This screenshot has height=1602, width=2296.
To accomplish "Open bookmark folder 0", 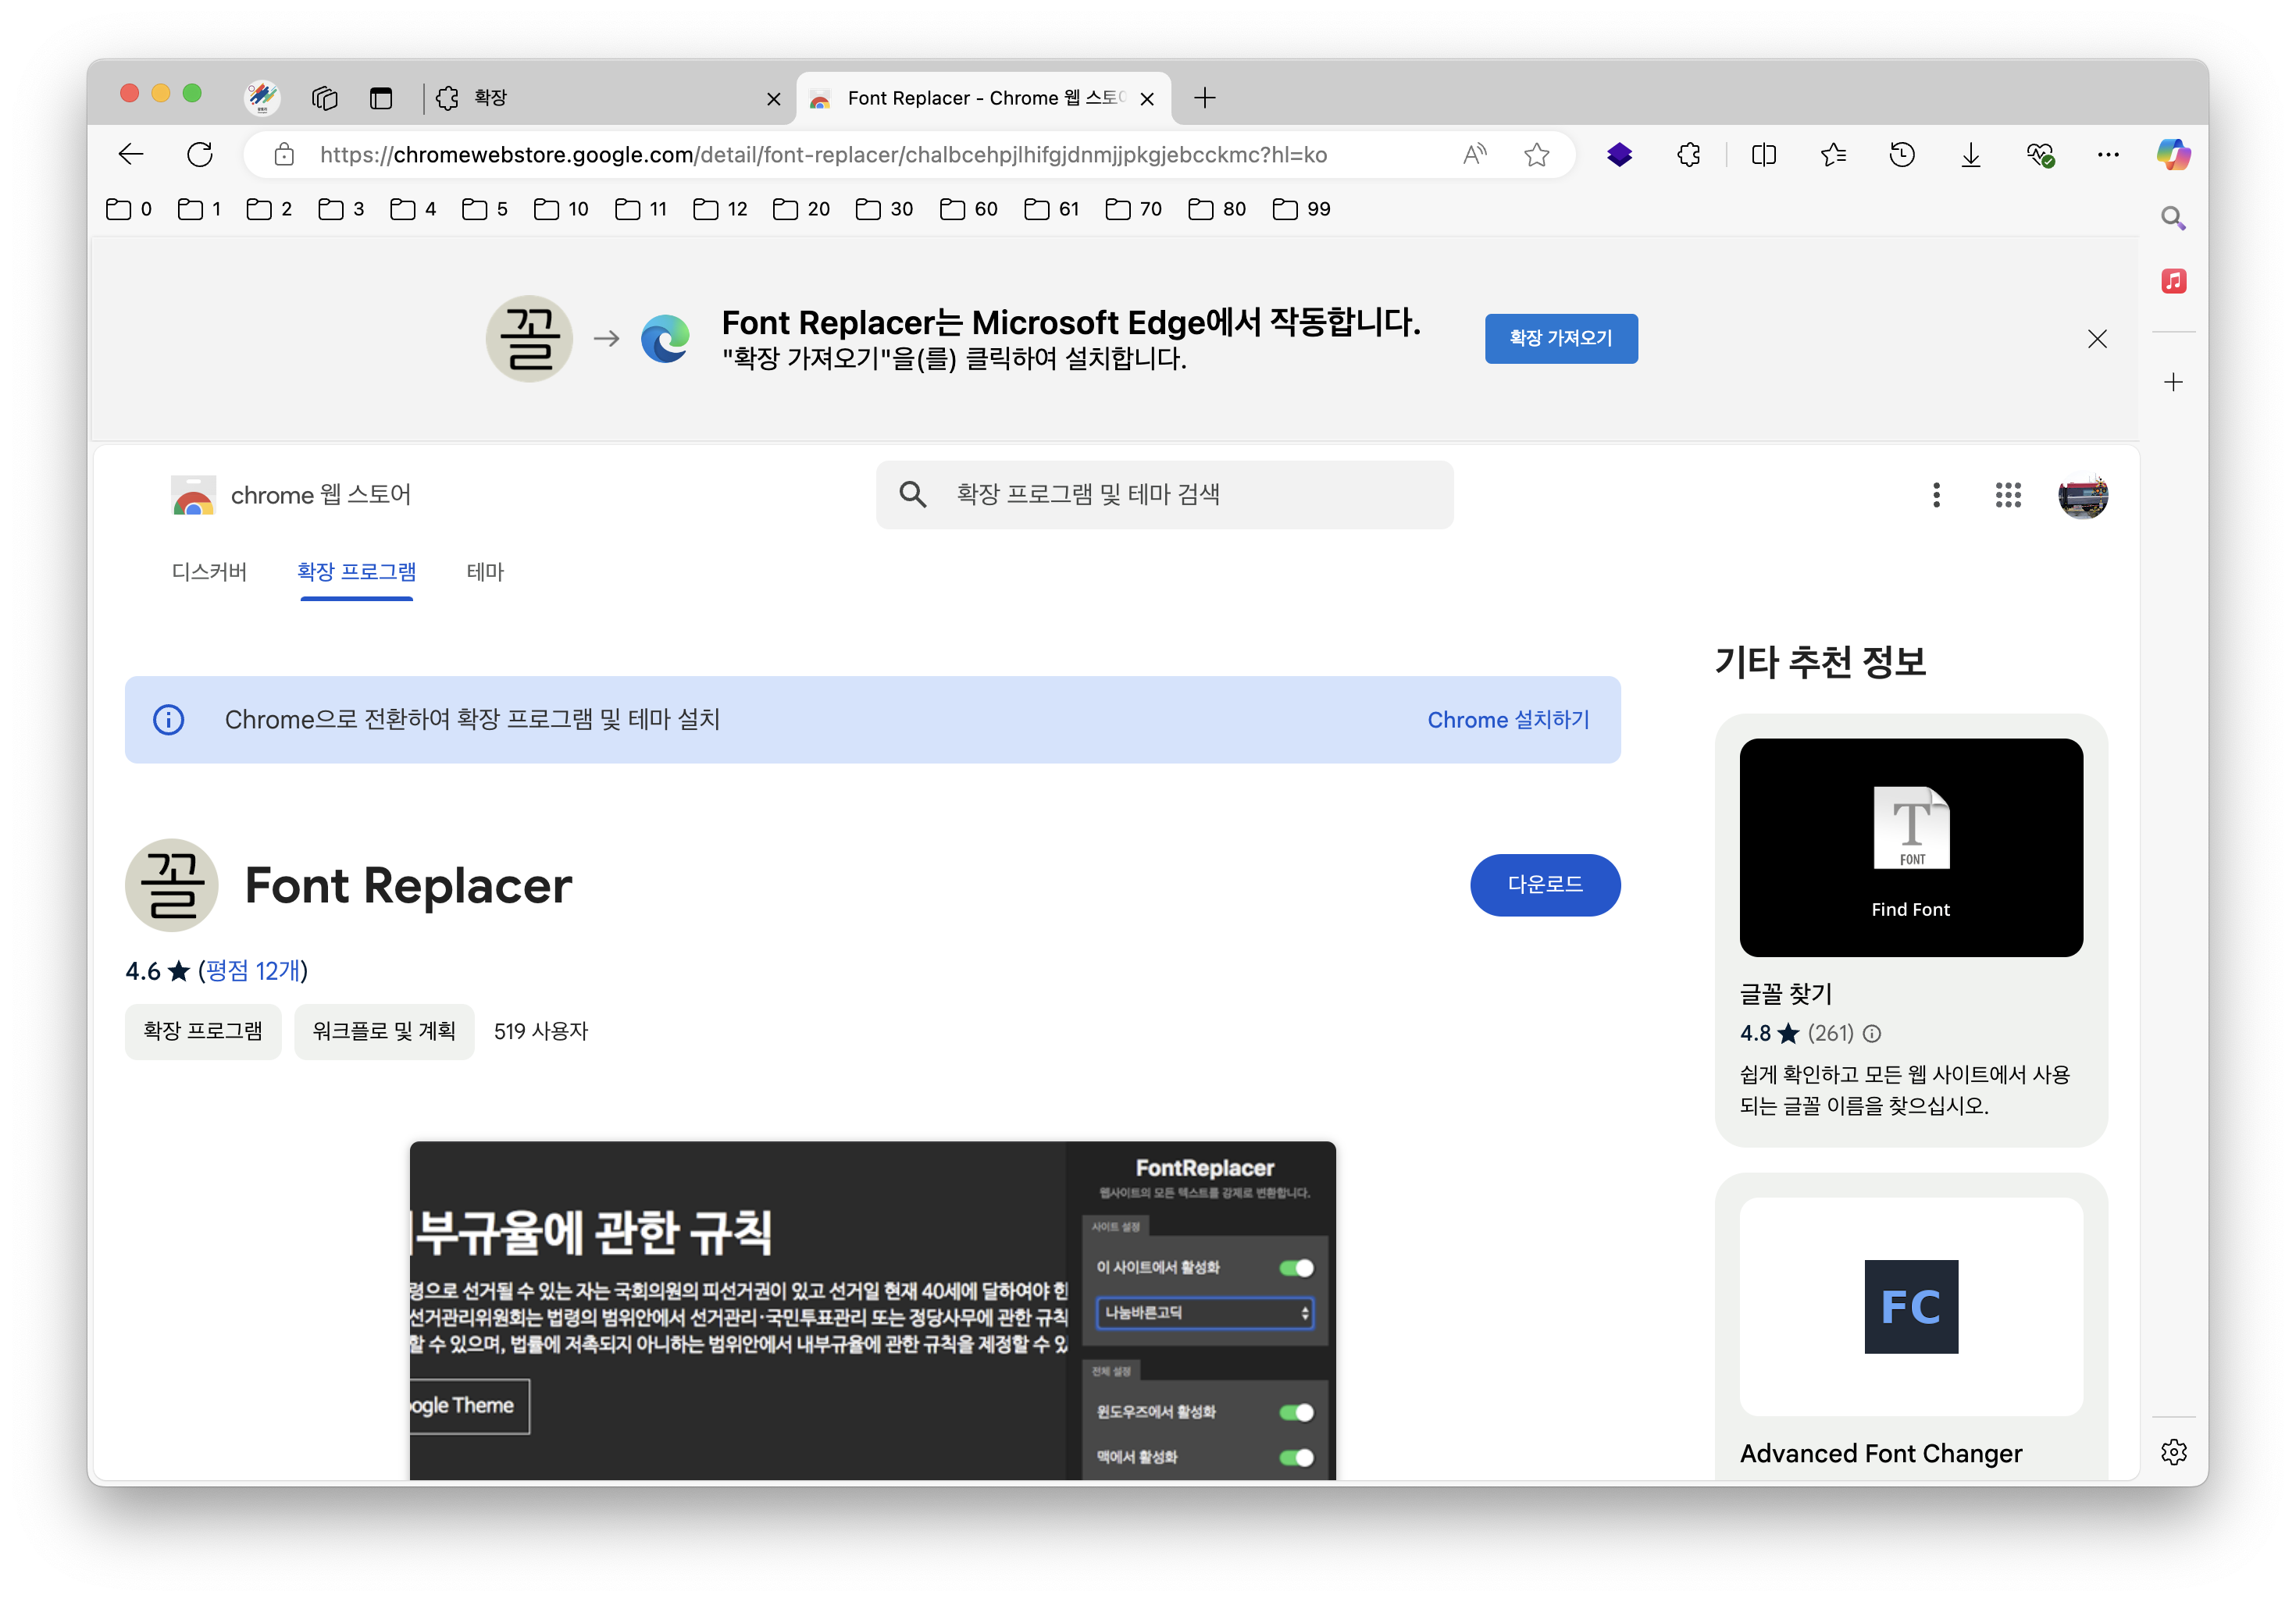I will (x=129, y=209).
